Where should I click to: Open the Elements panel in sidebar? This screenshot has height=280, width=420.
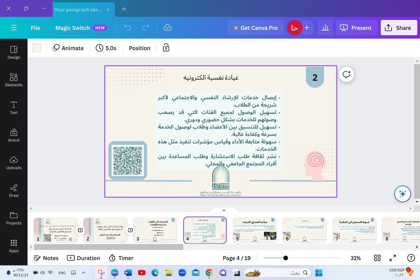tap(14, 80)
